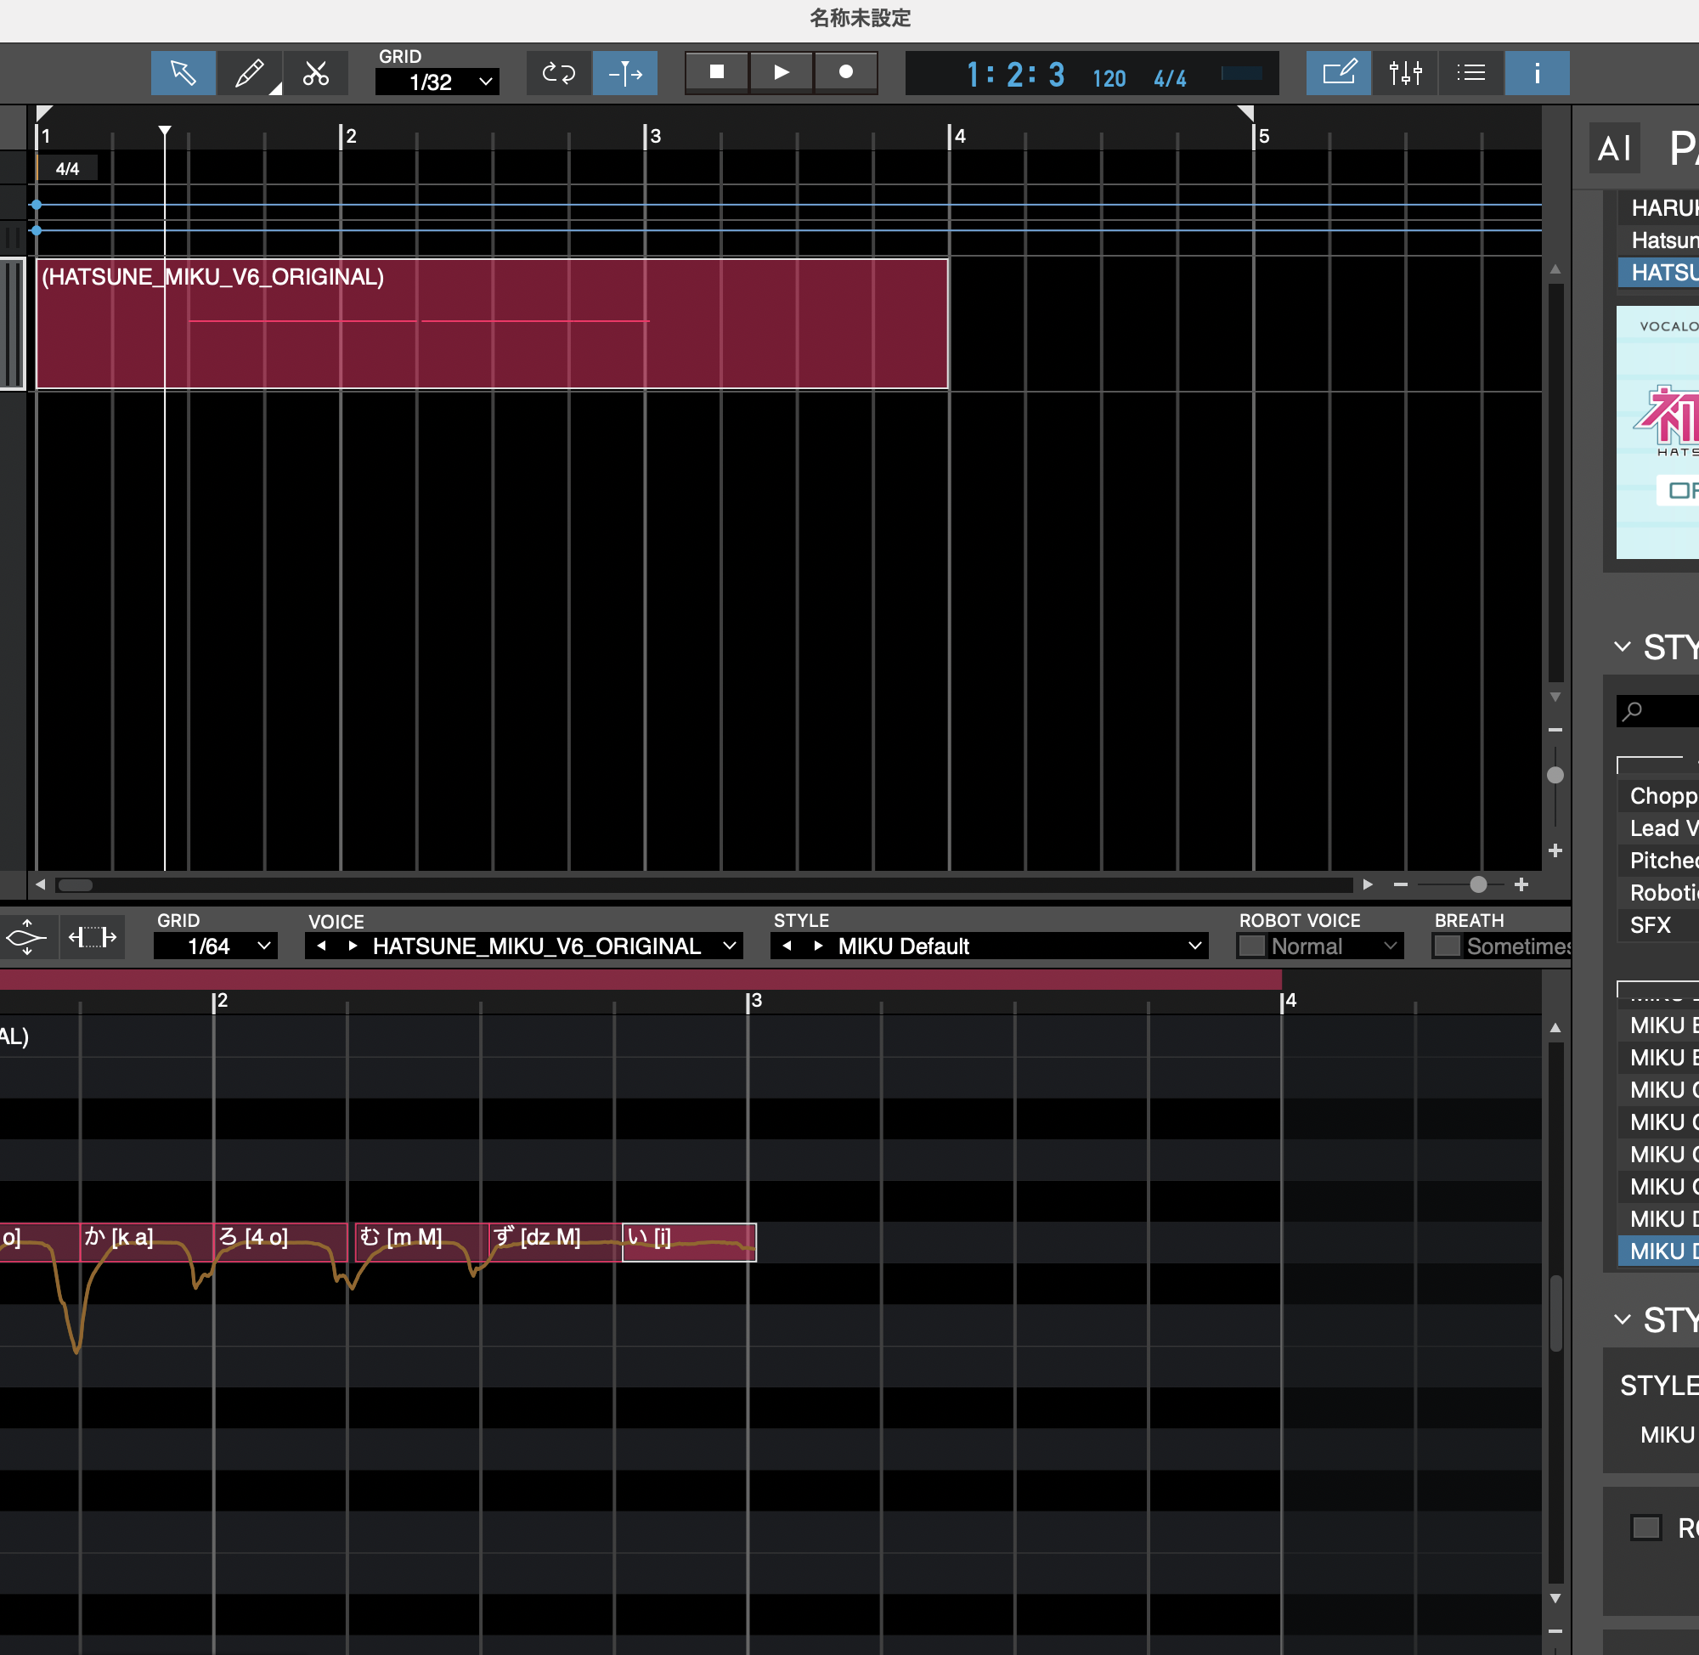The height and width of the screenshot is (1655, 1699).
Task: Click the 4/4 time signature in transport
Action: click(x=1170, y=79)
